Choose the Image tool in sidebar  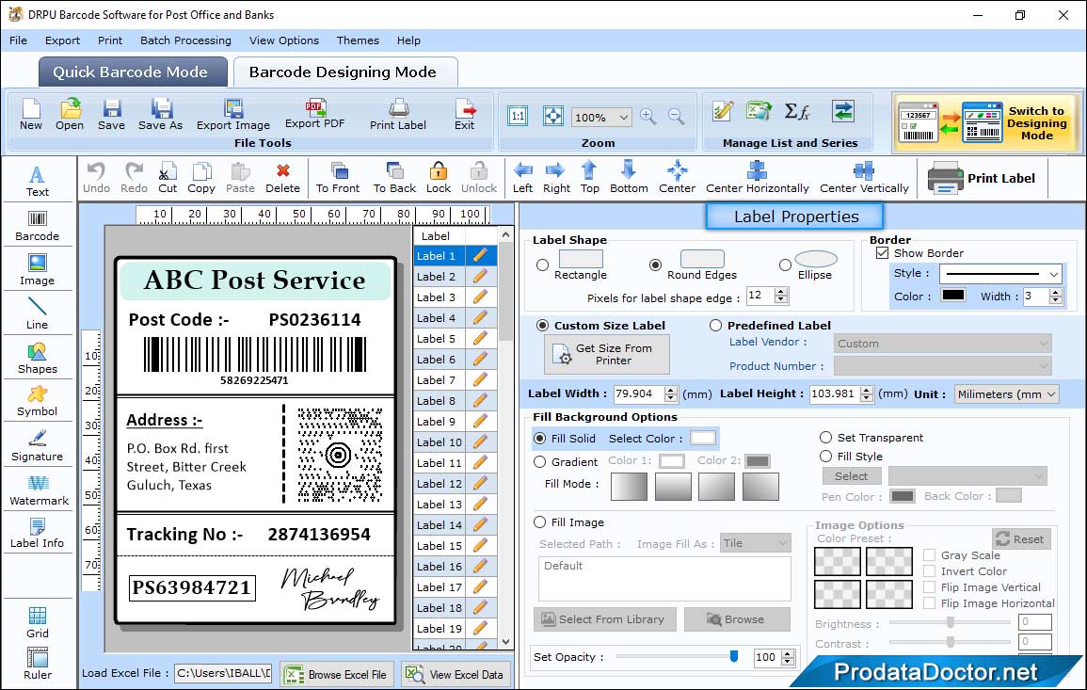pos(38,270)
